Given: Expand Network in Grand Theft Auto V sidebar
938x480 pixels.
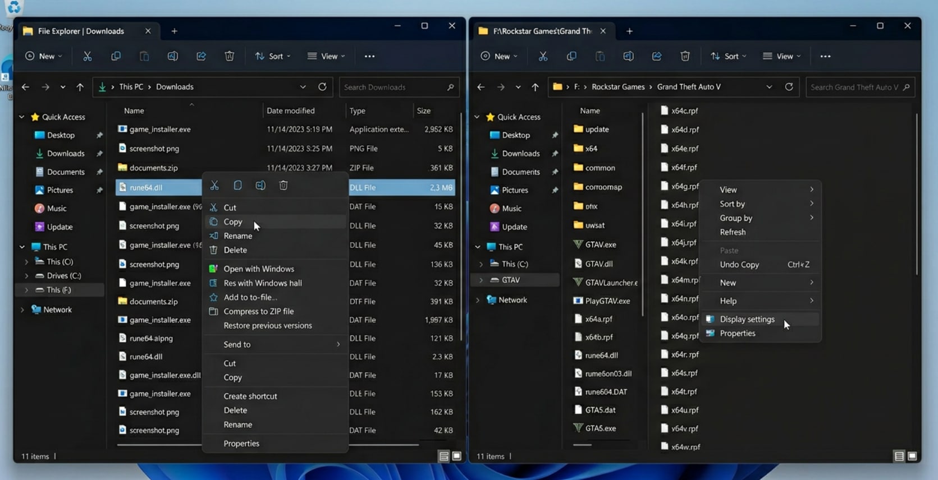Looking at the screenshot, I should (478, 300).
